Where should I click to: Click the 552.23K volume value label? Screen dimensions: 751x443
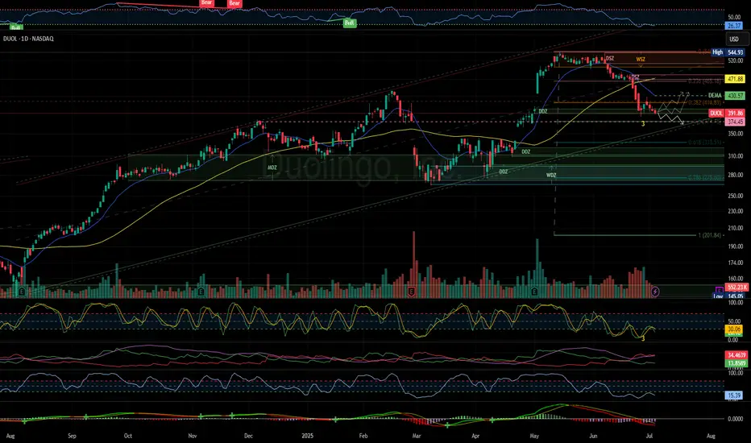click(x=736, y=288)
